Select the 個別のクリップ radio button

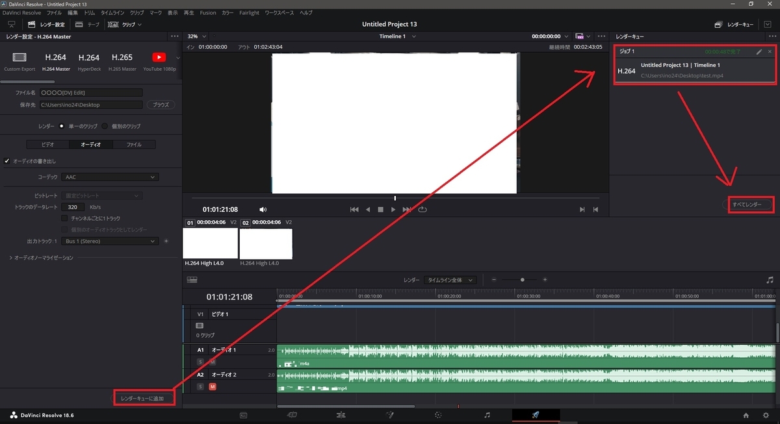(105, 126)
